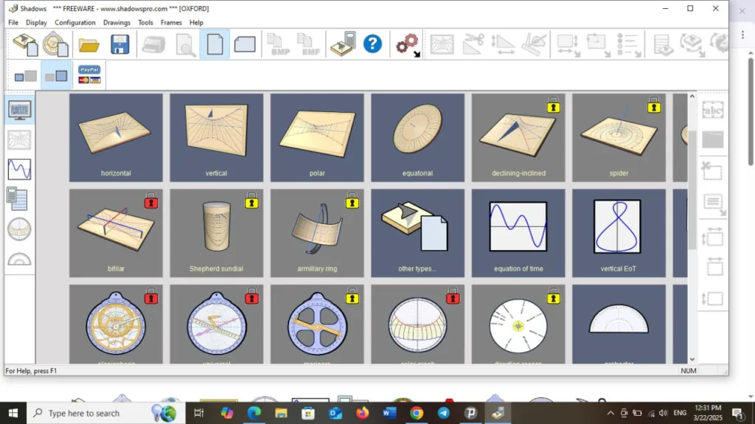This screenshot has height=424, width=755.
Task: Click the sundial calculator toolbar icon
Action: pos(344,44)
